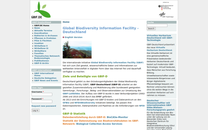Select Koordination in the sidebar
This screenshot has height=130, width=208.
point(41,33)
